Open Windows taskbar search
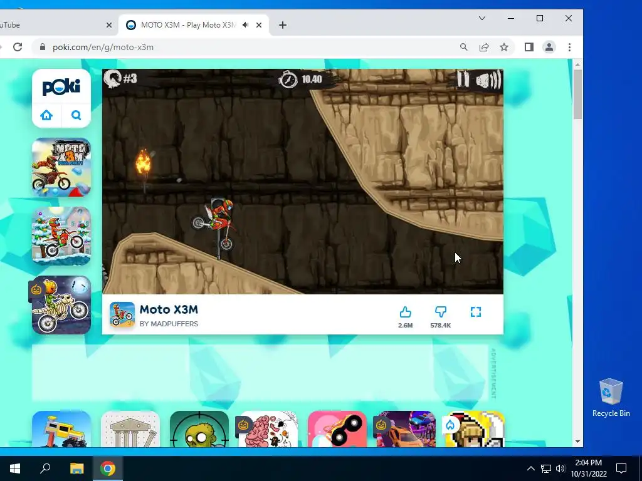Screen dimensions: 642x481 coord(45,468)
